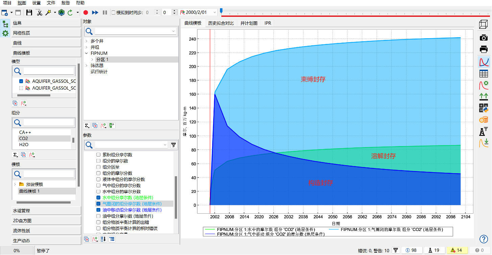
Task: Open the 视图 menu
Action: point(22,3)
